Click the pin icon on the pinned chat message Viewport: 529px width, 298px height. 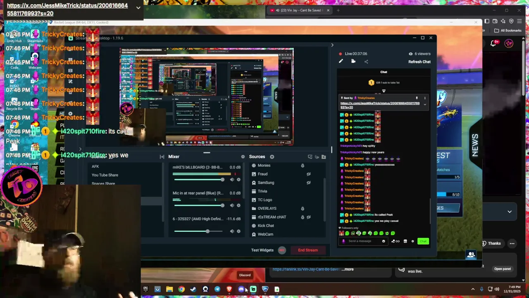(417, 98)
